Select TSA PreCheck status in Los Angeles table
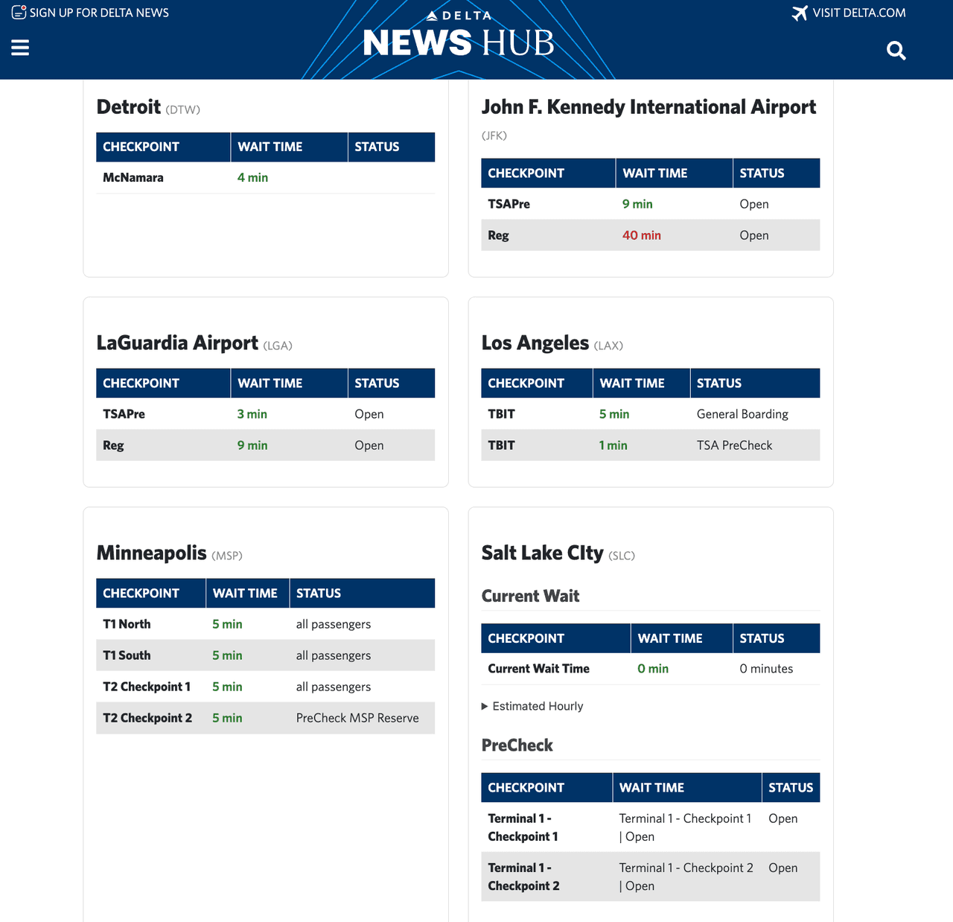 pos(734,445)
